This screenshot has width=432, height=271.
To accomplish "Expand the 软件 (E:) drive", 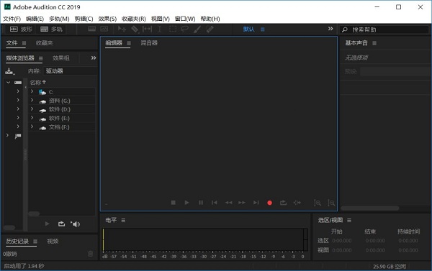I will 32,117.
